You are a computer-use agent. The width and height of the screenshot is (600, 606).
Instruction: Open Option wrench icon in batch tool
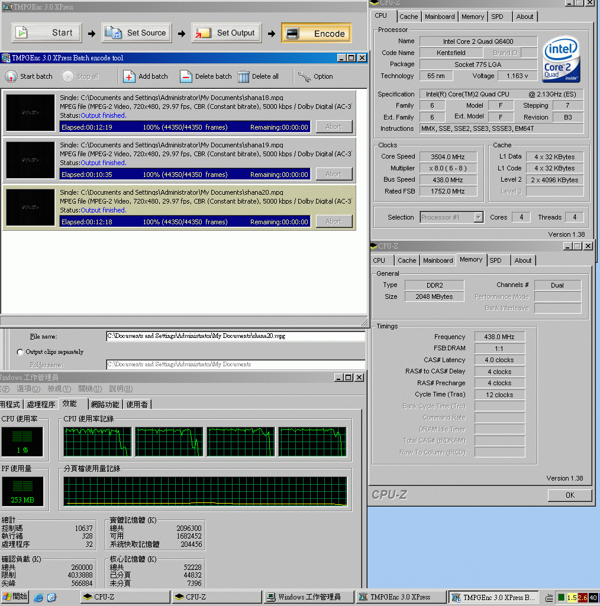[305, 76]
